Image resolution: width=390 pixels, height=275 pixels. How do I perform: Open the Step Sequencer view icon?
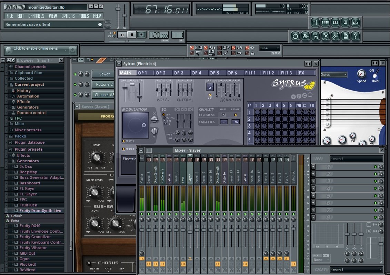pos(325,23)
